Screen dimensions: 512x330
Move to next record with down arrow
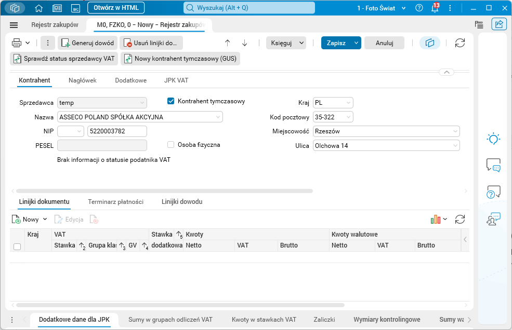[245, 43]
